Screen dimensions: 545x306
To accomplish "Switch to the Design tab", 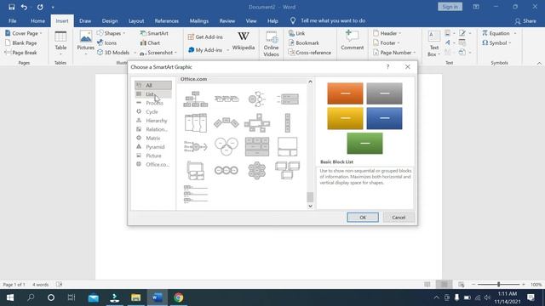I will (x=110, y=20).
